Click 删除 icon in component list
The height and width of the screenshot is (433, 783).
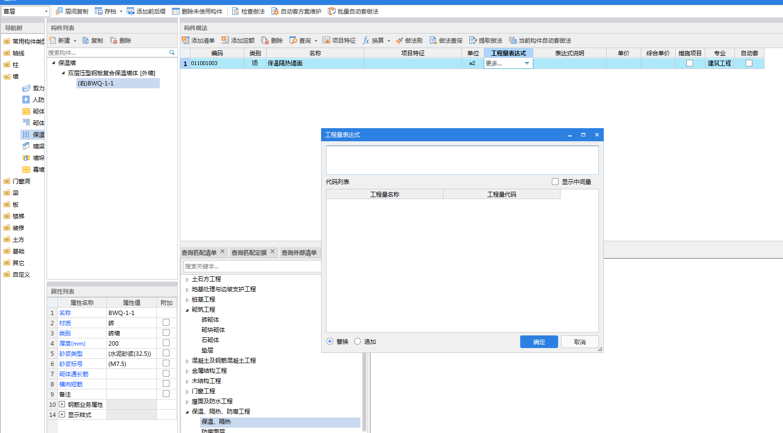(x=114, y=40)
